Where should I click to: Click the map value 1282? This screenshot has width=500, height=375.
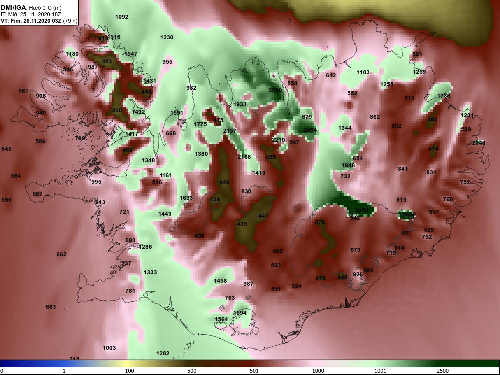click(x=163, y=353)
